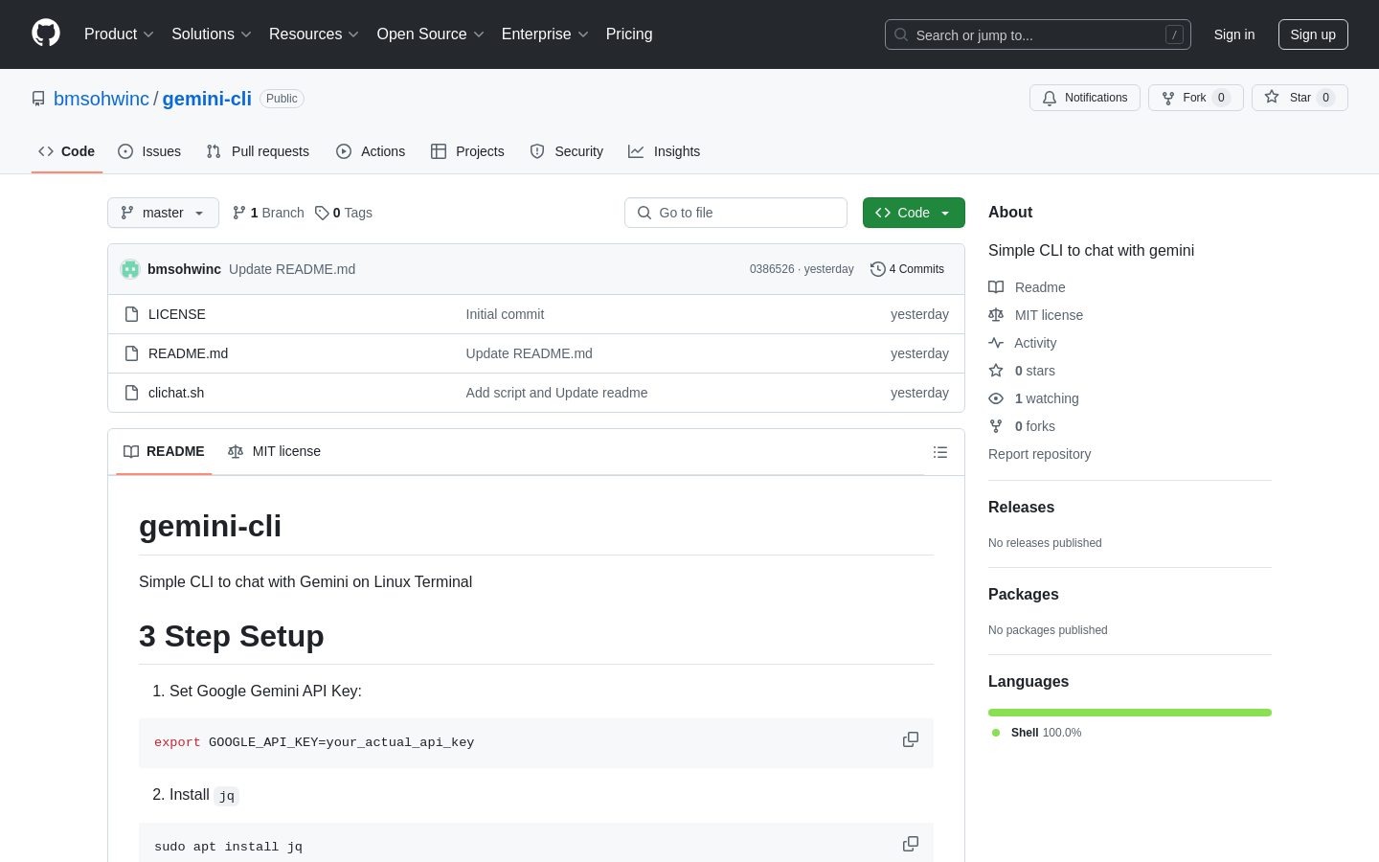Open the Initial commit message link
The height and width of the screenshot is (862, 1379).
(x=505, y=314)
